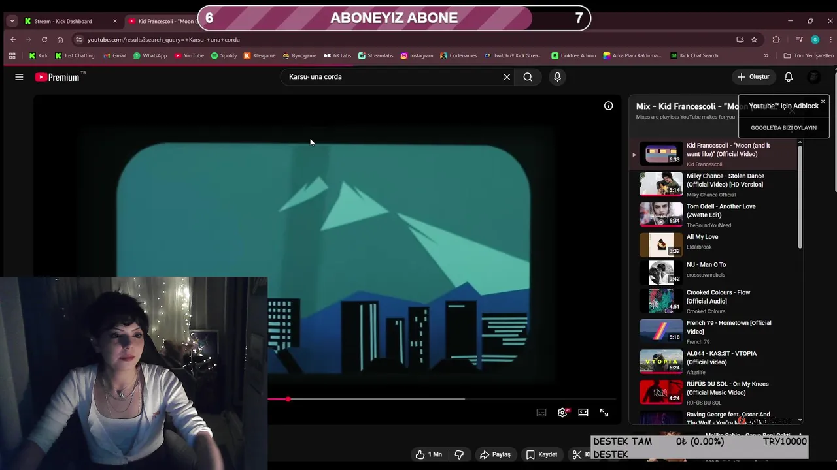Open the Codenames bookmark
The height and width of the screenshot is (470, 837).
pos(458,55)
